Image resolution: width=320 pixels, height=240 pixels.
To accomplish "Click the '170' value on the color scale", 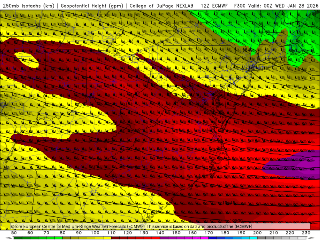I will point(209,233).
